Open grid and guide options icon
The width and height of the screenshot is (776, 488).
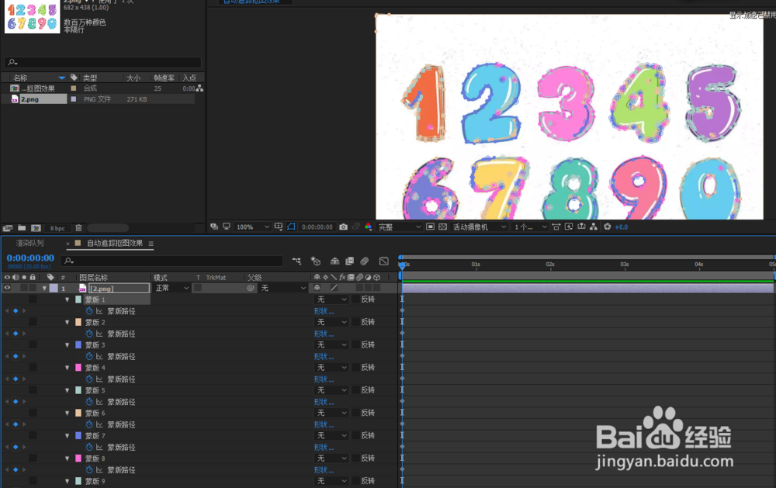pos(279,227)
